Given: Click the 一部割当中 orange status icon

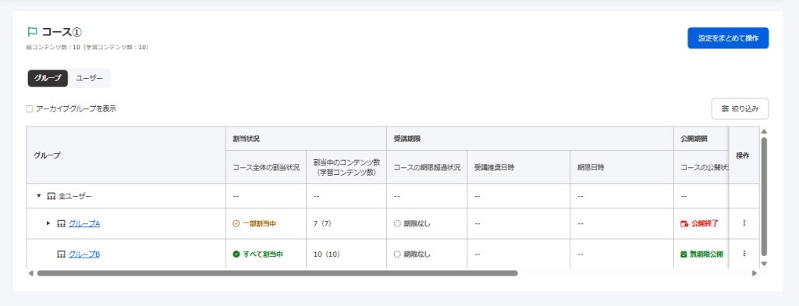Looking at the screenshot, I should coord(236,223).
